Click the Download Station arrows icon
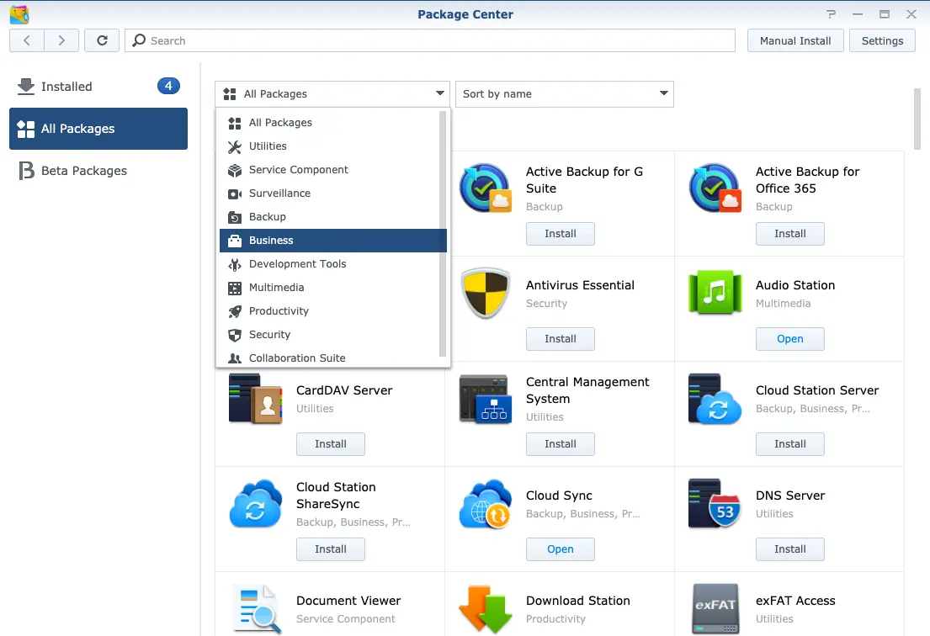The image size is (930, 636). pos(486,609)
